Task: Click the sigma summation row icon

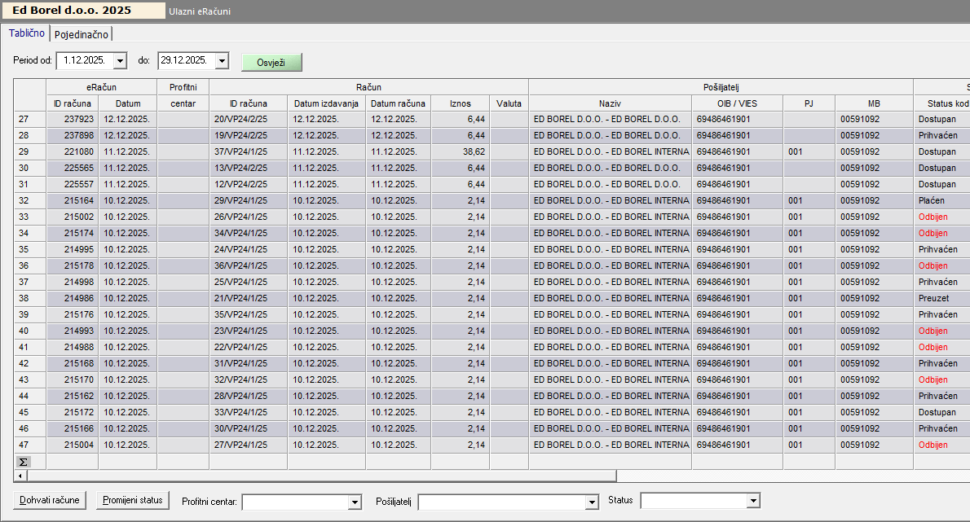Action: pos(23,462)
